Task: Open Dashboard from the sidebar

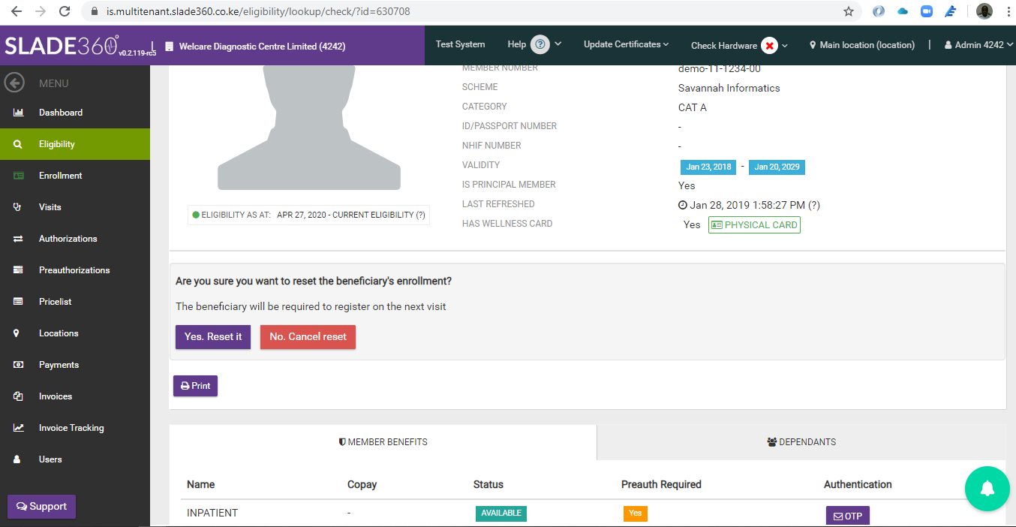Action: [x=75, y=113]
